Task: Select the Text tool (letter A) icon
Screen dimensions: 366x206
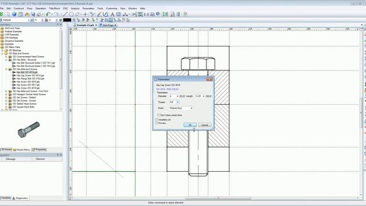Action: [x=112, y=14]
